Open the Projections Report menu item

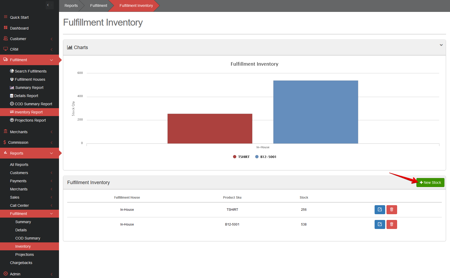(x=30, y=120)
